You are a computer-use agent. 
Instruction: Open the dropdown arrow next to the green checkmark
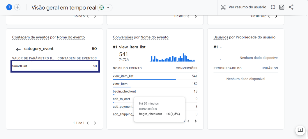point(108,8)
